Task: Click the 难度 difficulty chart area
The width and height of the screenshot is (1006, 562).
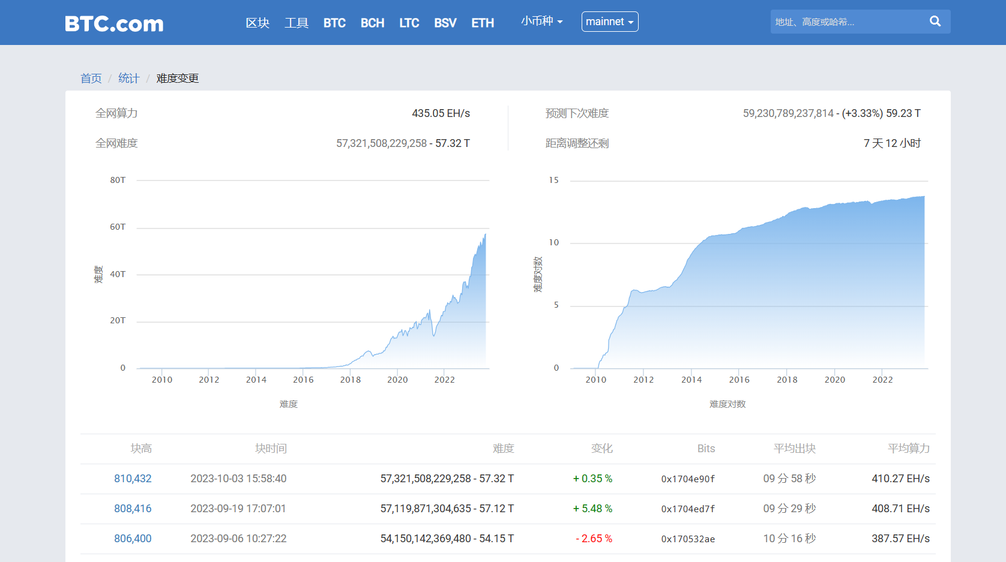Action: 313,274
